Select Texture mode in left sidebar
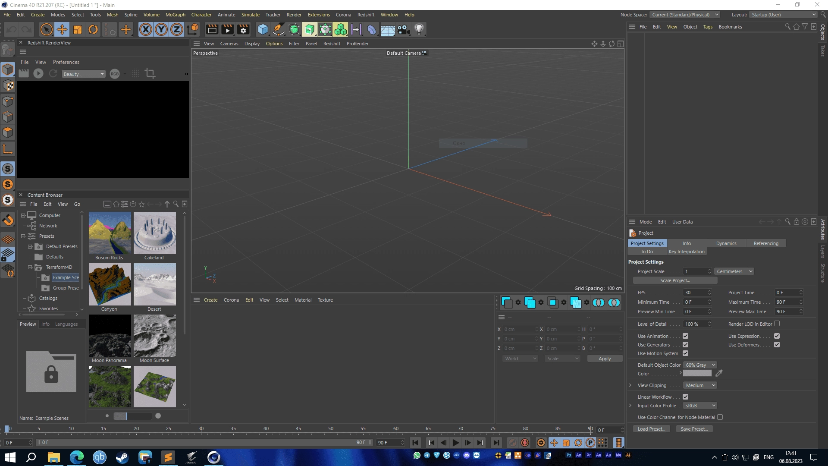 (x=8, y=85)
